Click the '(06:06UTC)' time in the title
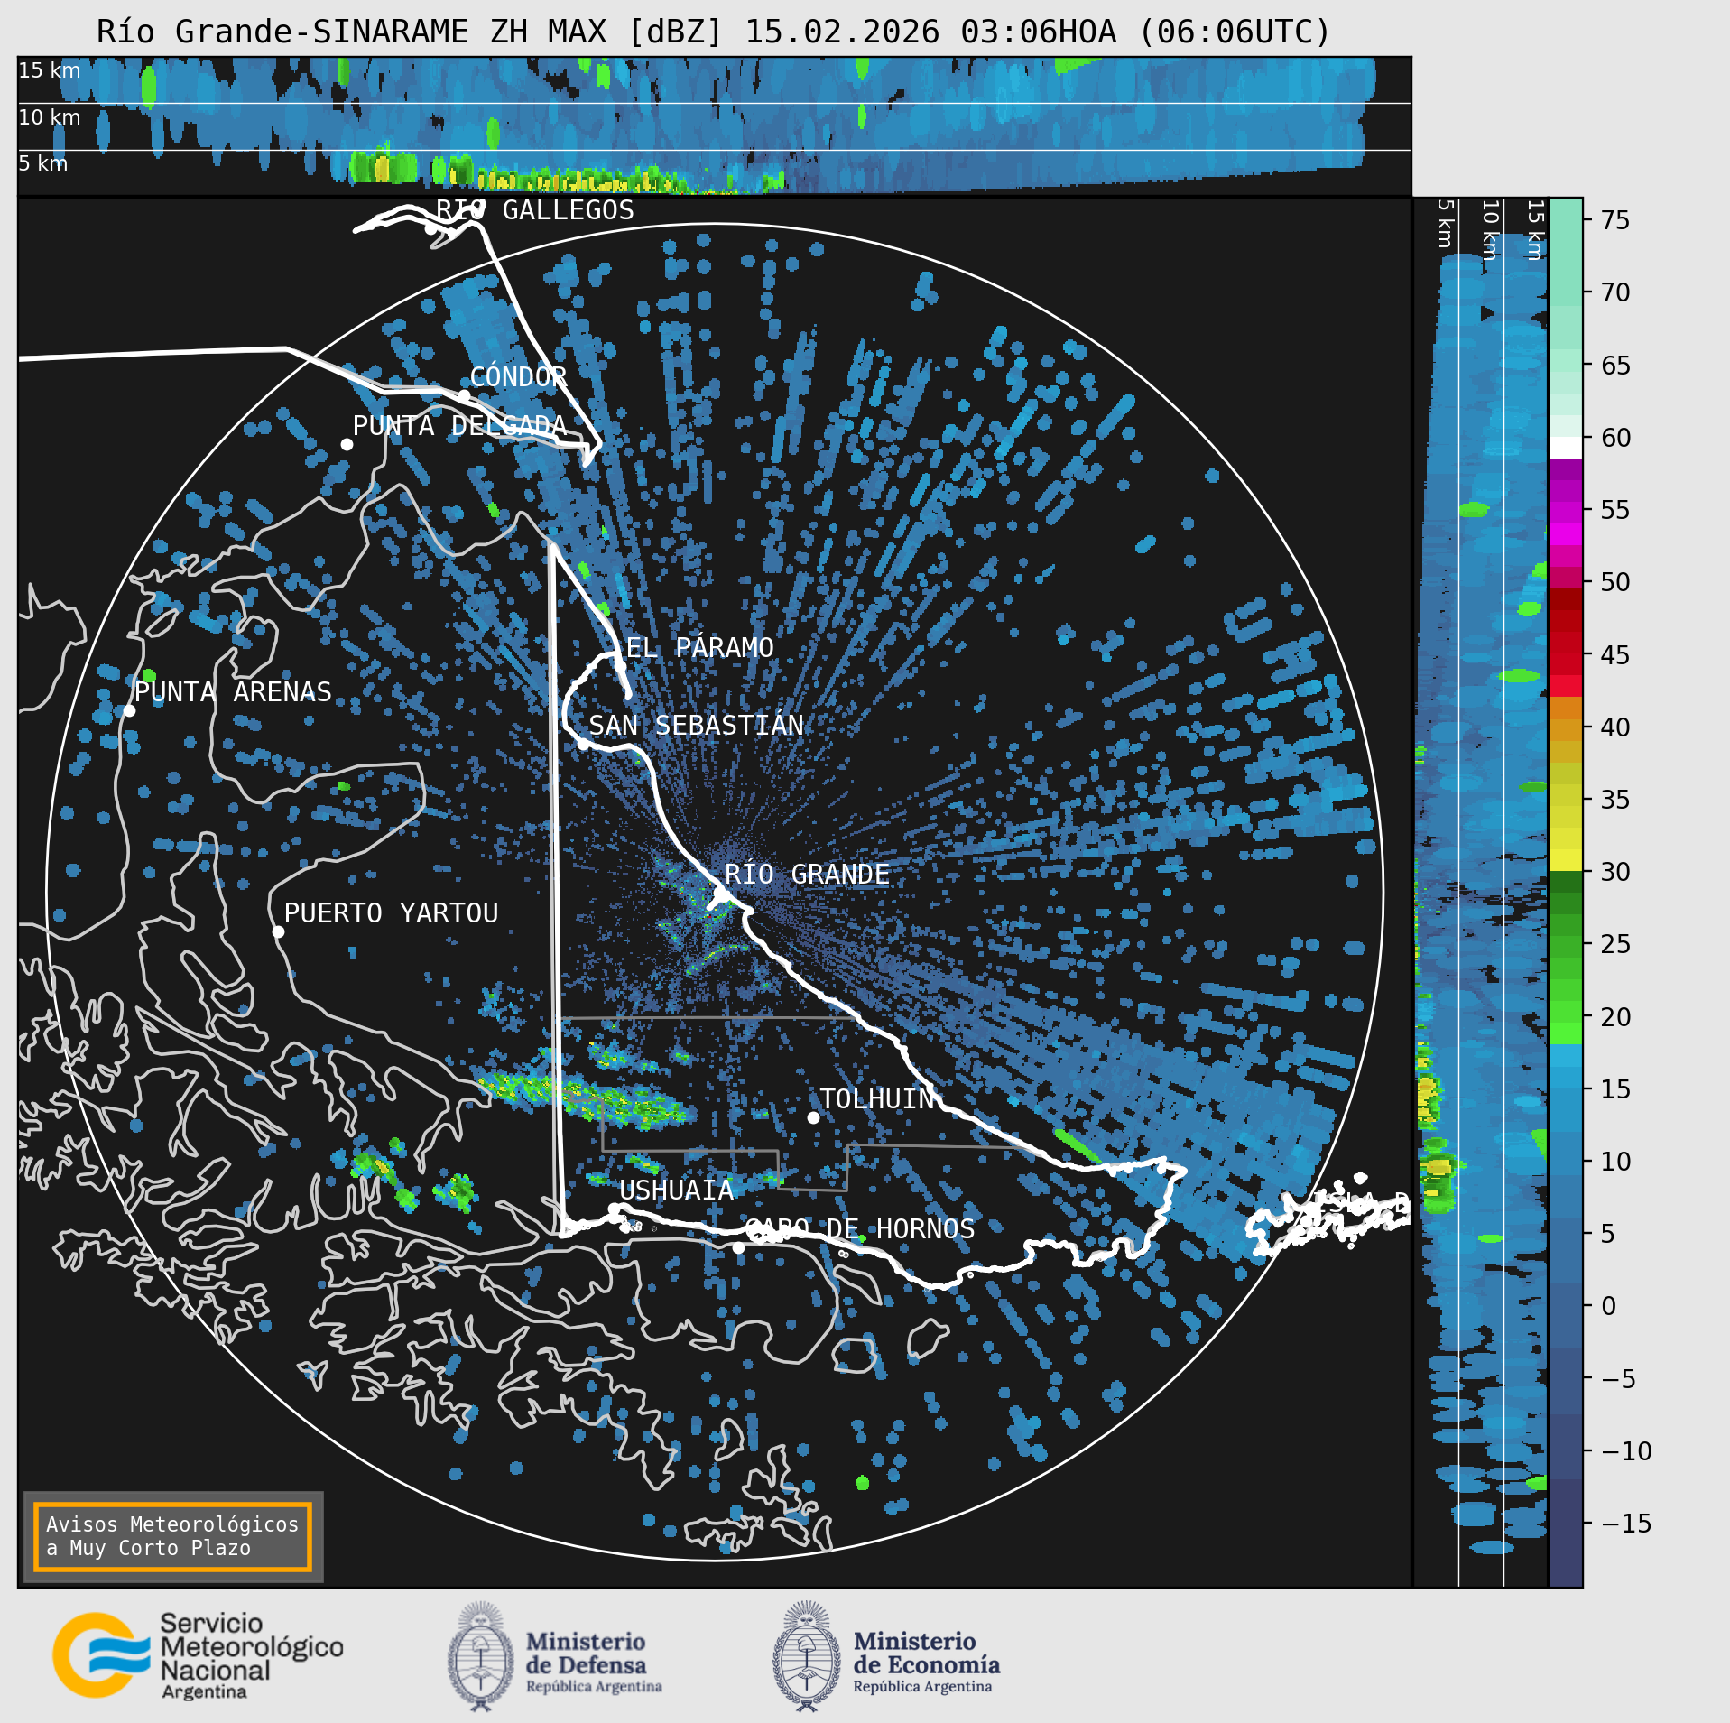The height and width of the screenshot is (1723, 1730). coord(1235,32)
